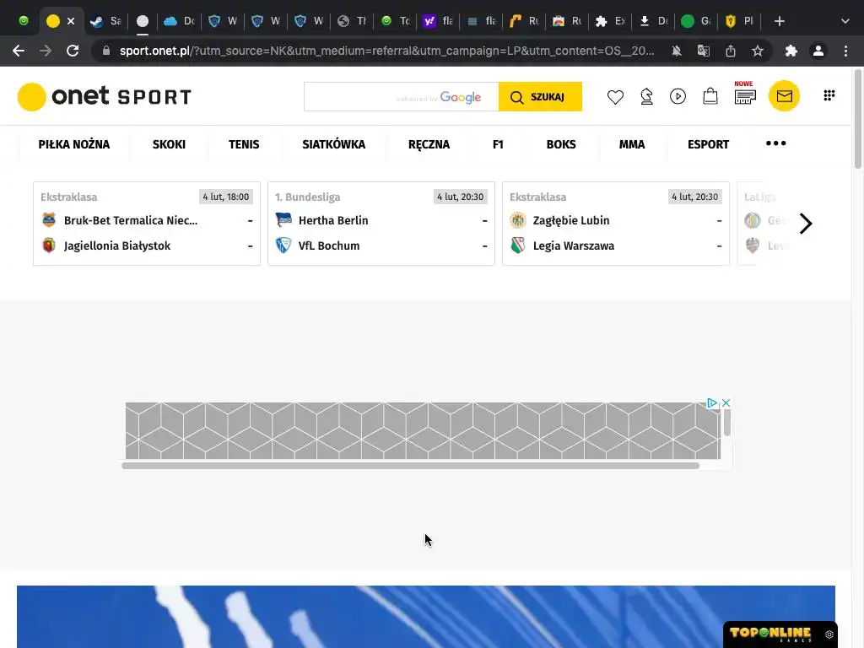
Task: Click the TOPONLINE games badge
Action: [x=780, y=634]
